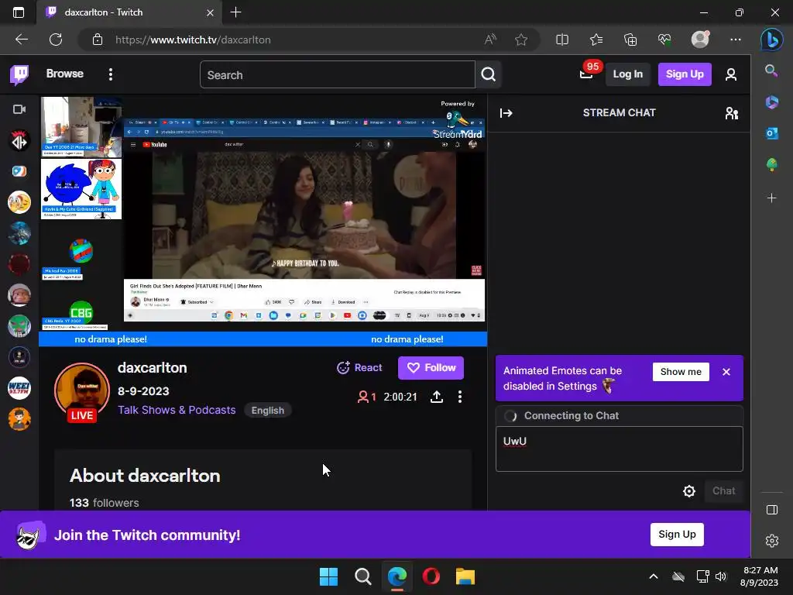Click the Twitch logo home icon

[19, 74]
